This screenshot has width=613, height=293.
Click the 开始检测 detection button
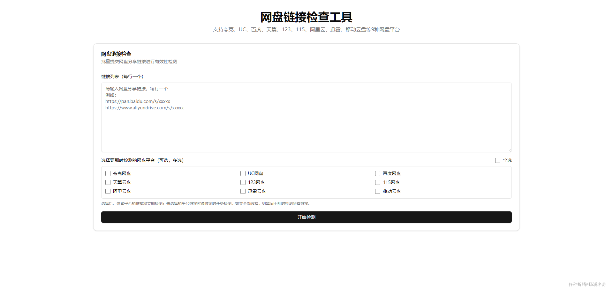pos(306,217)
